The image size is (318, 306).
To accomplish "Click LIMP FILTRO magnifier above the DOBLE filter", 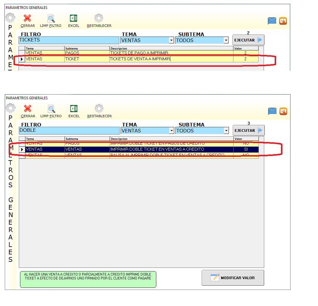I will 51,109.
